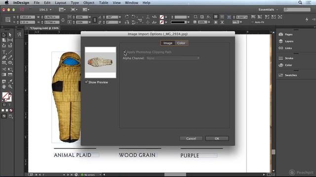The width and height of the screenshot is (316, 177).
Task: Click the search field in Application bar
Action: 297,9
